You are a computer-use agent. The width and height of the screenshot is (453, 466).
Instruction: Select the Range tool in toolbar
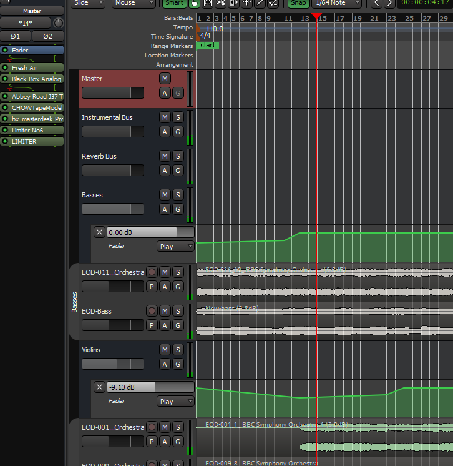[x=207, y=2]
